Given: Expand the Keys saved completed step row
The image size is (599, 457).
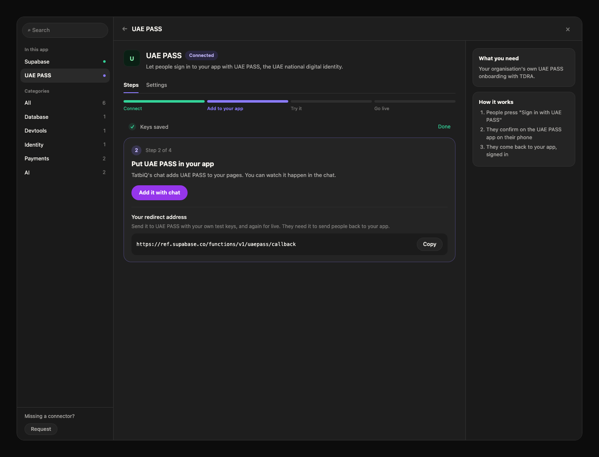Looking at the screenshot, I should tap(290, 127).
